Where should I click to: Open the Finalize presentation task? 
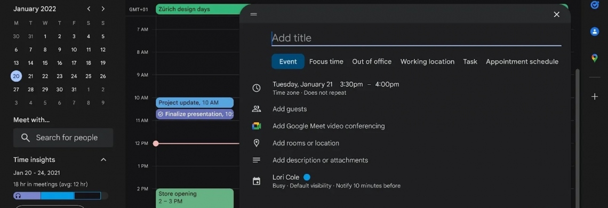(x=195, y=114)
